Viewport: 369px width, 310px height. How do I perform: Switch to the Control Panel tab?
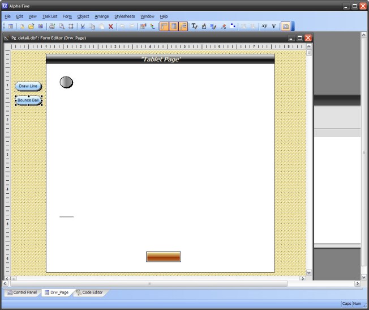pos(22,292)
